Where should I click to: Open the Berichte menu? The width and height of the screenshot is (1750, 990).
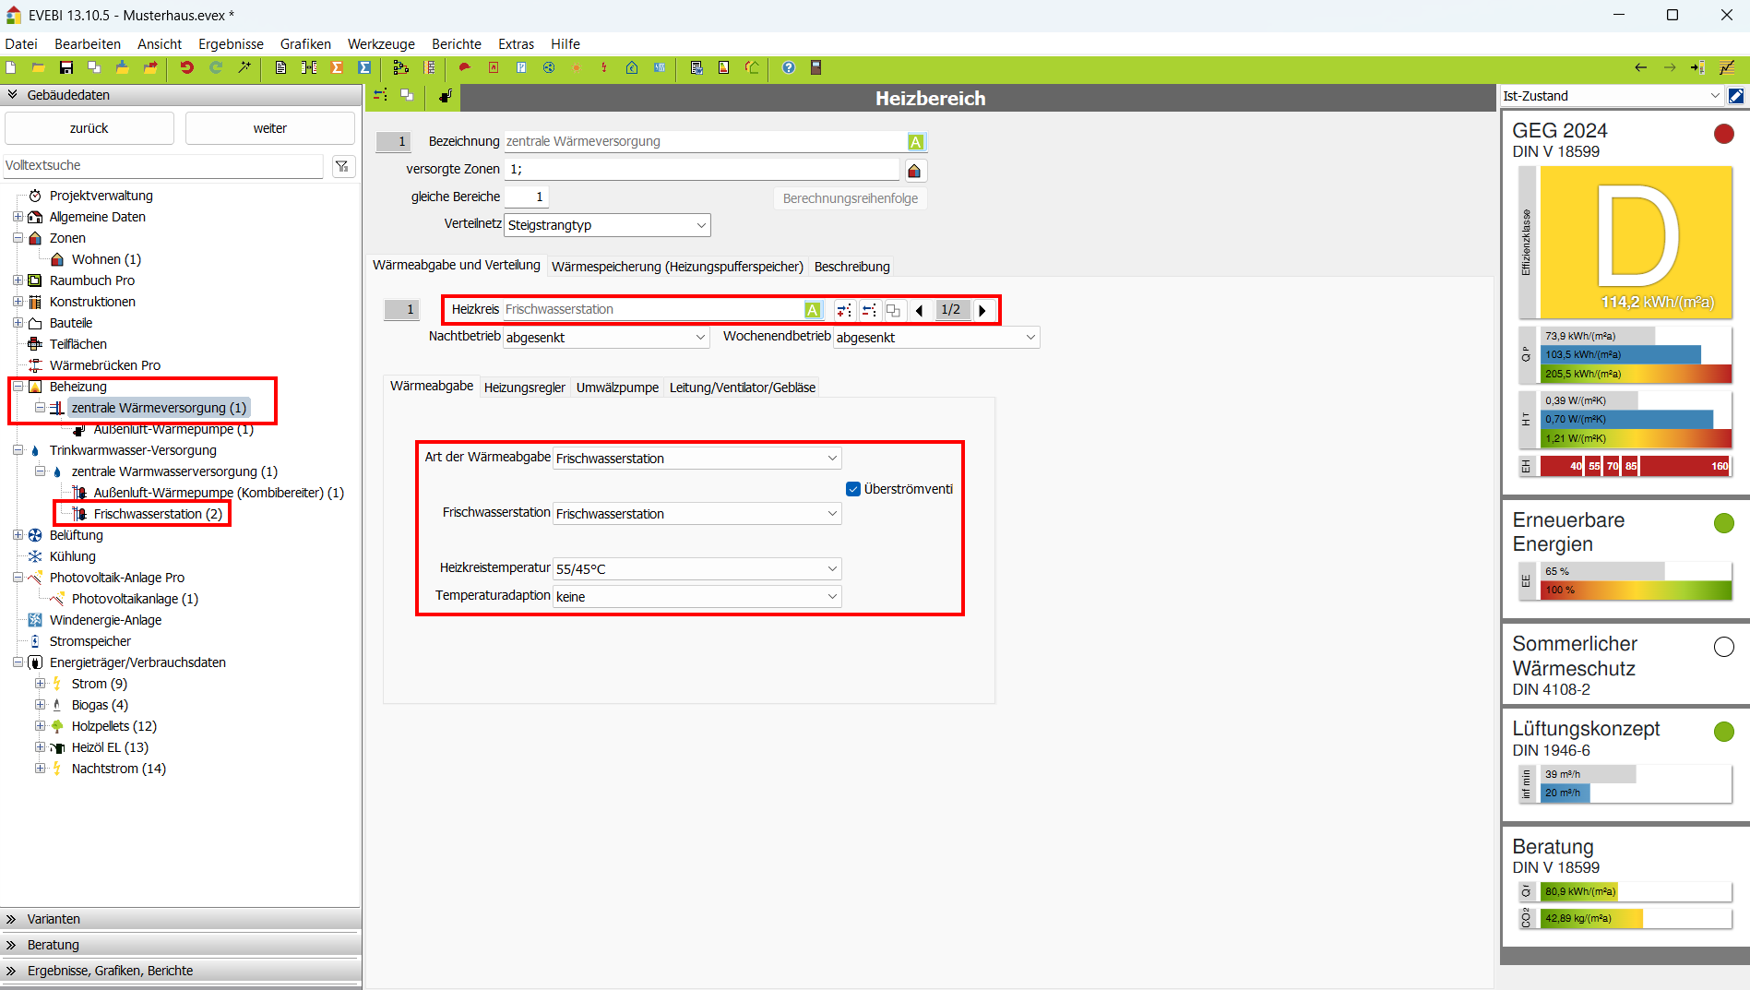456,44
